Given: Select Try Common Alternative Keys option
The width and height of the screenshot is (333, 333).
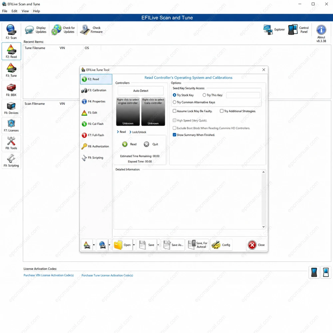Looking at the screenshot, I should tap(174, 102).
